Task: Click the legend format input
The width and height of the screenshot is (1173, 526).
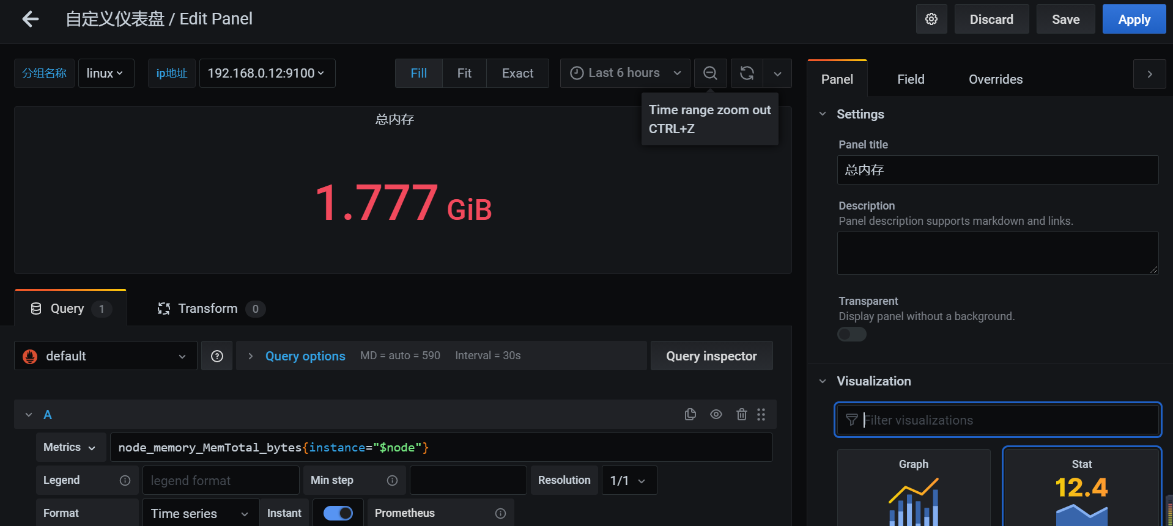Action: tap(221, 480)
